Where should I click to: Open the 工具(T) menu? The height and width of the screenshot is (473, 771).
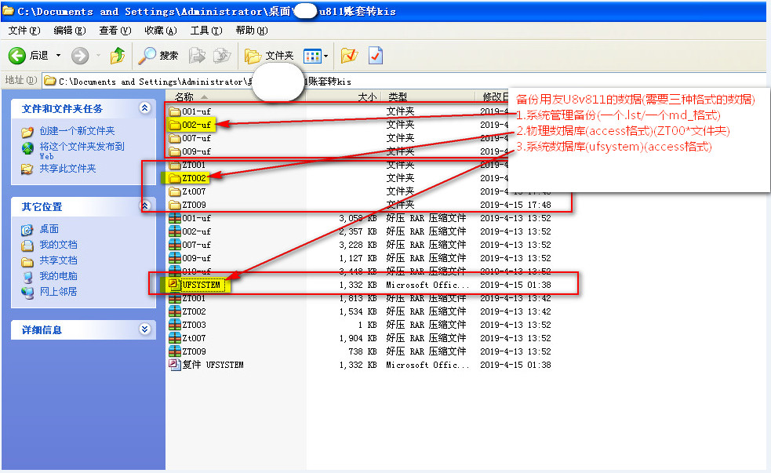click(x=205, y=31)
